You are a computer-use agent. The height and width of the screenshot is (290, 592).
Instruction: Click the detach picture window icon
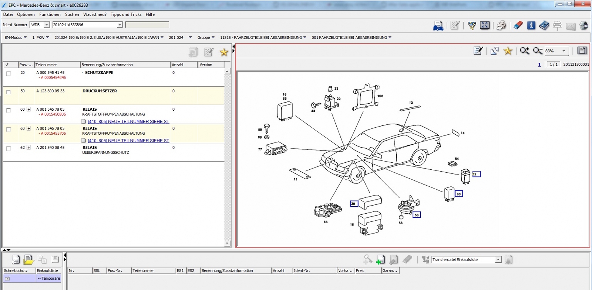coord(494,51)
